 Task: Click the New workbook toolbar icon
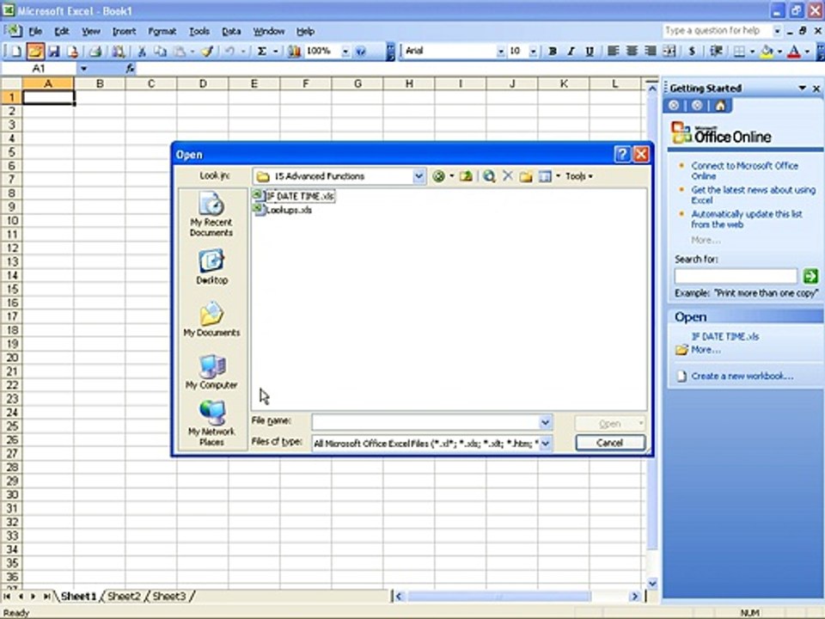click(x=15, y=51)
